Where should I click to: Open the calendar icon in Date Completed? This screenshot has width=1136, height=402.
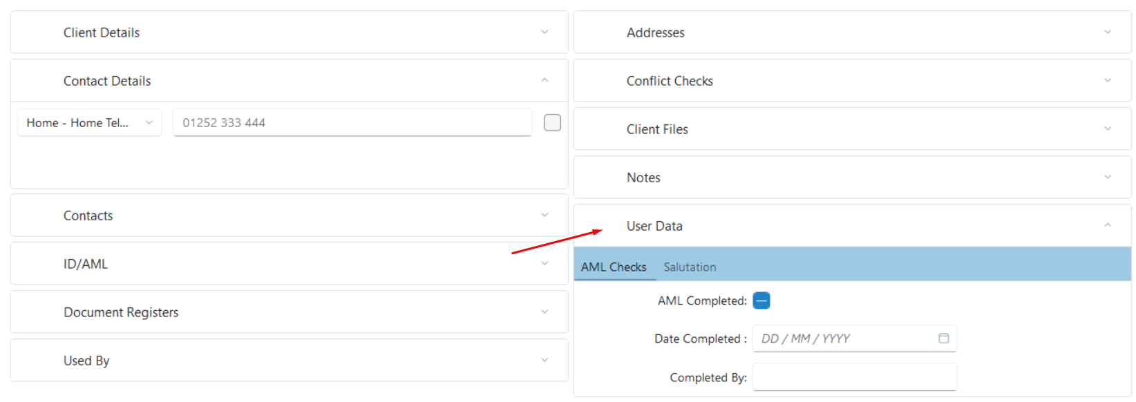[943, 338]
